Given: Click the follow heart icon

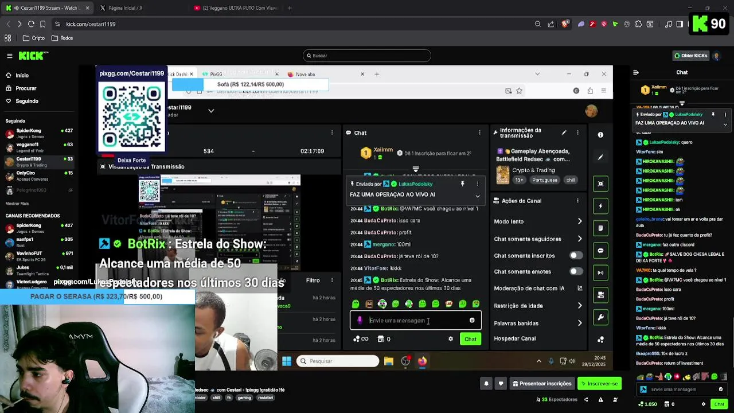Looking at the screenshot, I should (501, 384).
